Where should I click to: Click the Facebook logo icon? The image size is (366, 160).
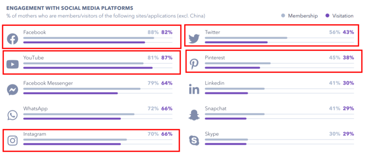(13, 39)
